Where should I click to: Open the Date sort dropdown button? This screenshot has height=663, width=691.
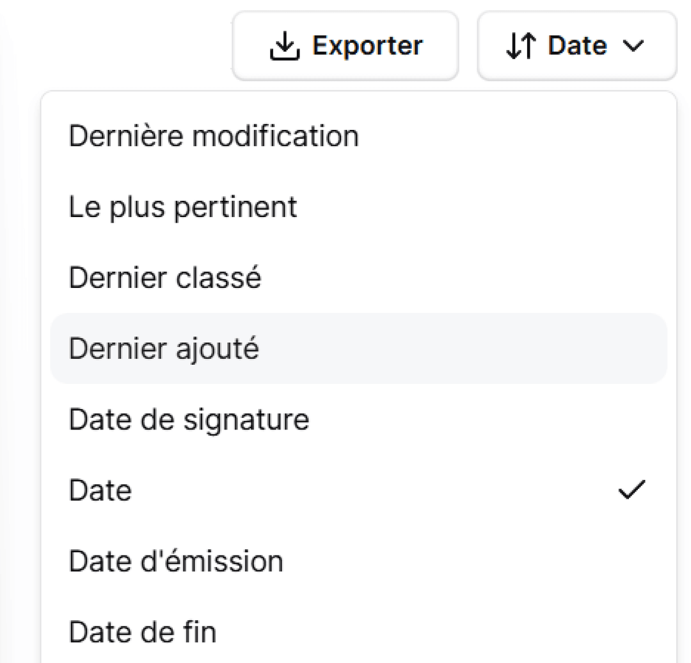click(x=576, y=46)
